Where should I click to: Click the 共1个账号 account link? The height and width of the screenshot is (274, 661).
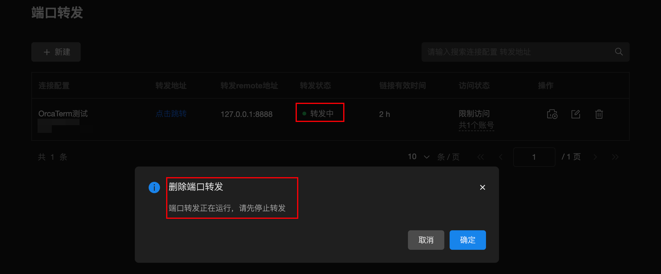[x=476, y=125]
